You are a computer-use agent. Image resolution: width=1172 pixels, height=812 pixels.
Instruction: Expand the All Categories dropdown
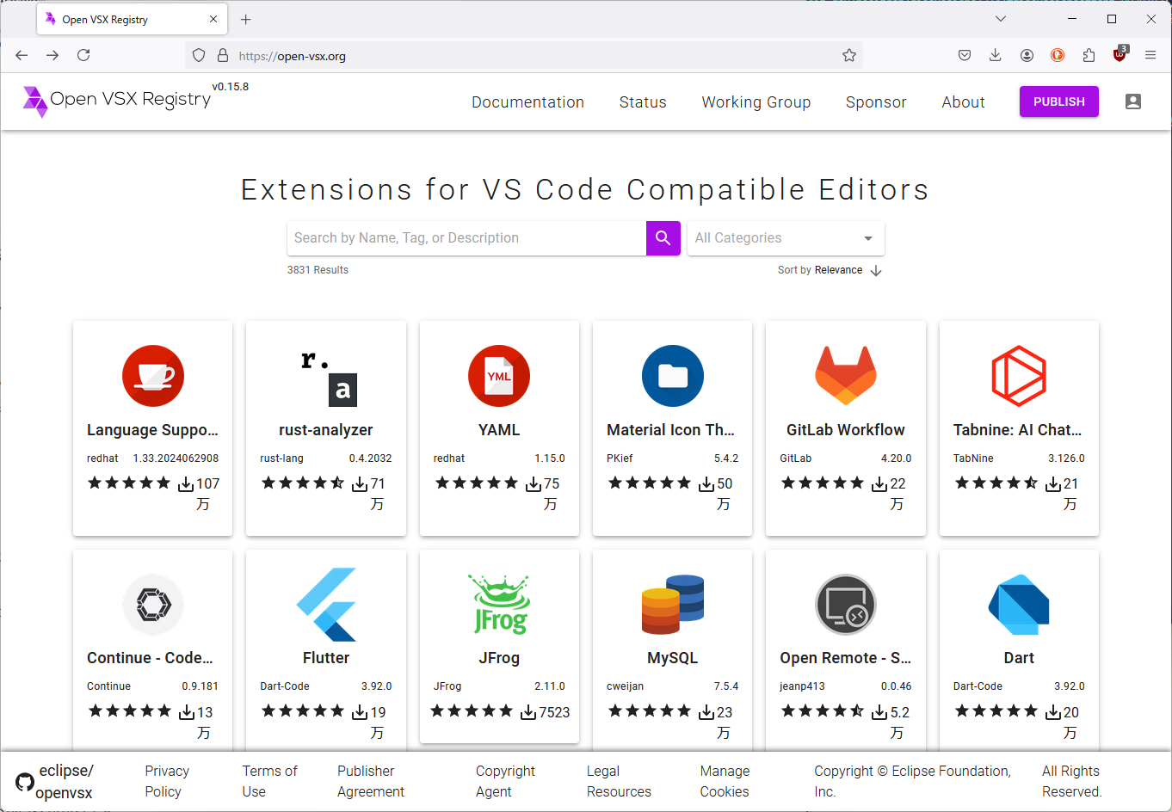coord(785,238)
